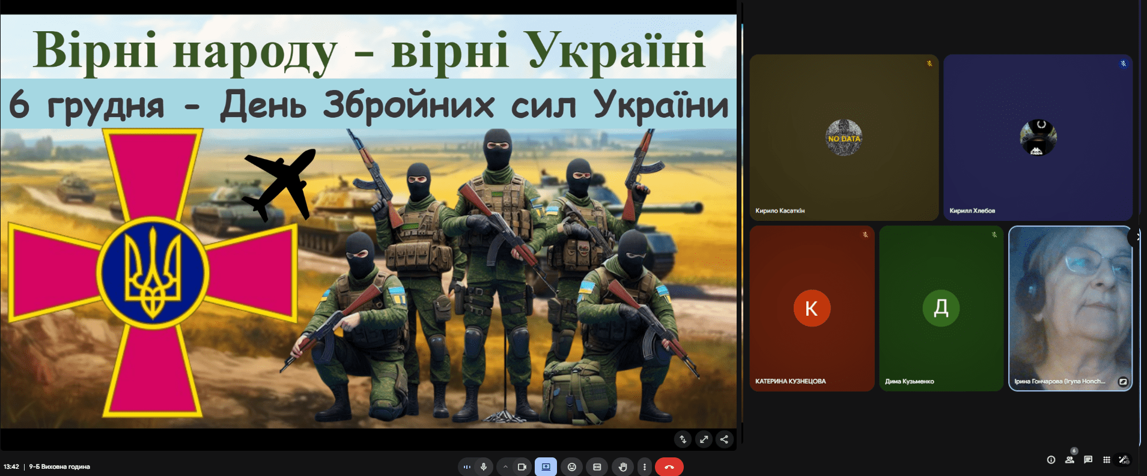Open the audio level indicator options
The width and height of the screenshot is (1147, 476).
click(x=467, y=466)
